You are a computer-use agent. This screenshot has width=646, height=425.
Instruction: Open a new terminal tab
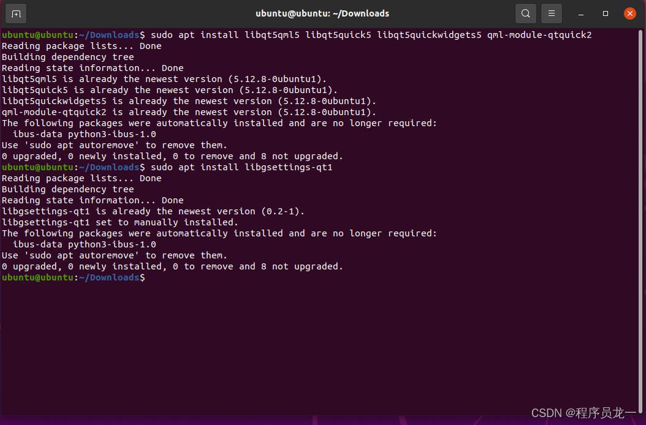[x=16, y=13]
